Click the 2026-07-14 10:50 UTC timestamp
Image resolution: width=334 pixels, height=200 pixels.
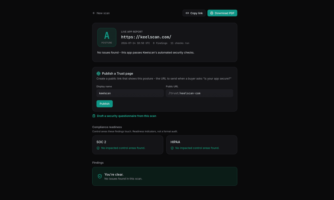click(135, 43)
